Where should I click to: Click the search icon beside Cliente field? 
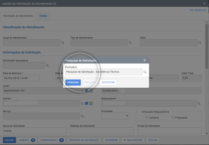coord(82,103)
